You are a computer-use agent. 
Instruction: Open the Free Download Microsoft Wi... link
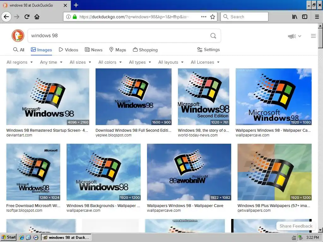click(x=33, y=205)
